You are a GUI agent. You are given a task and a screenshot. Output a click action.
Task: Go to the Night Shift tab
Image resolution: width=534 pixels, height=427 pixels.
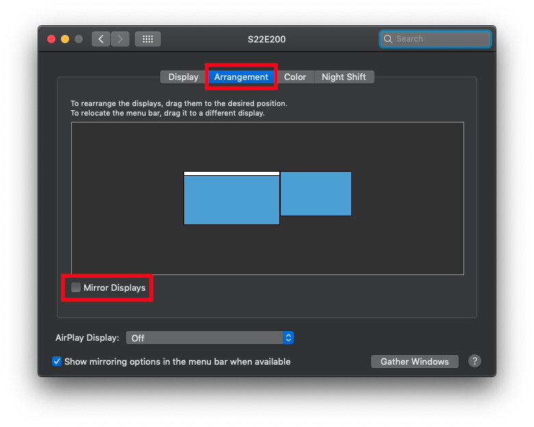(x=344, y=77)
